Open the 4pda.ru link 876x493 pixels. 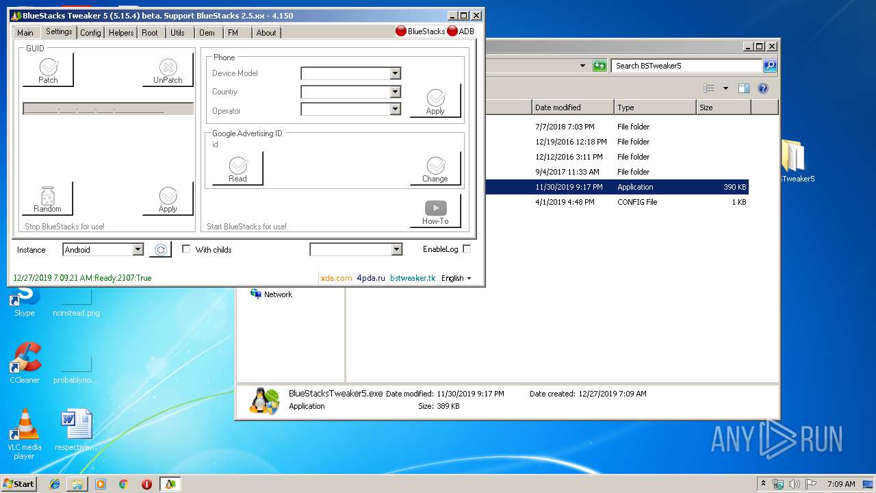click(371, 278)
